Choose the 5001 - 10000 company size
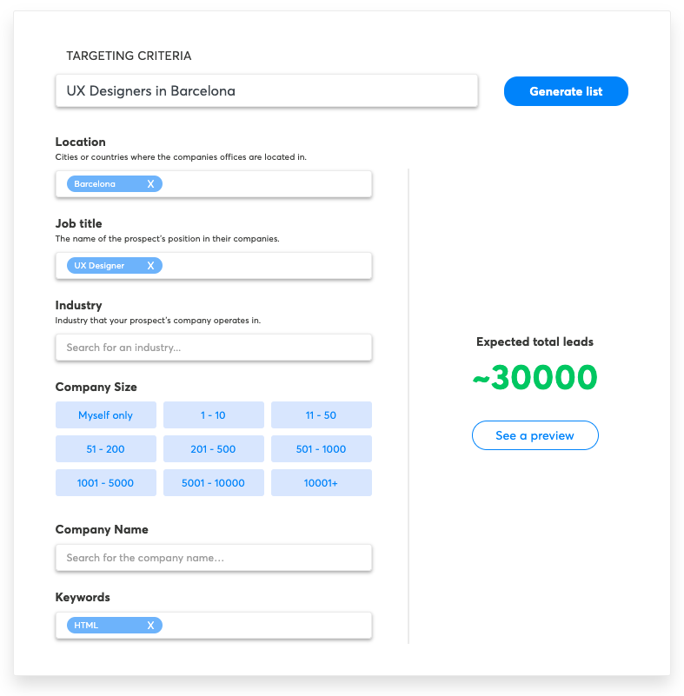Image resolution: width=684 pixels, height=696 pixels. [214, 482]
